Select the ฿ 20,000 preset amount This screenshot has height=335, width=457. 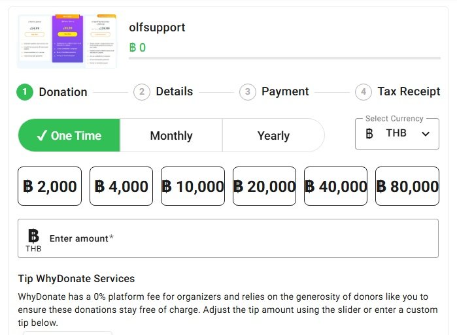coord(264,187)
